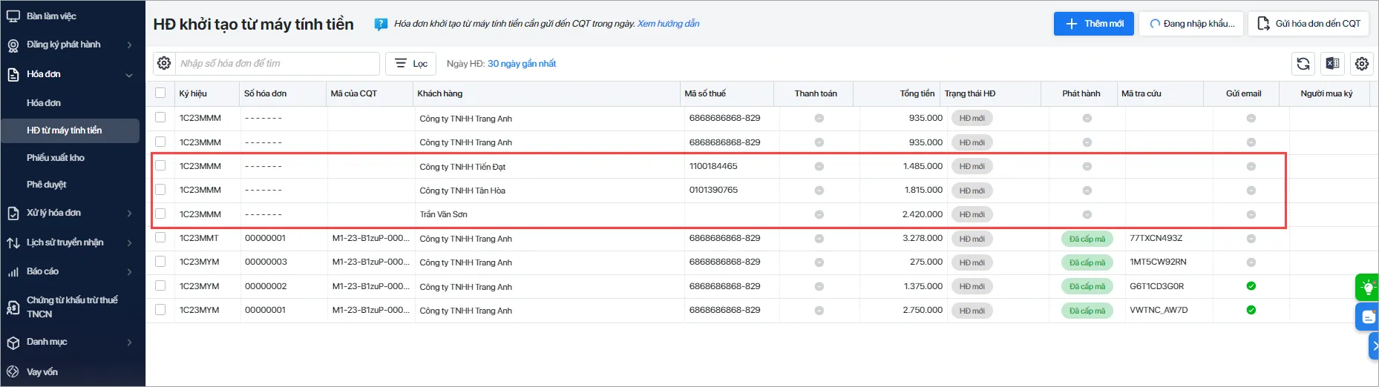Viewport: 1379px width, 387px height.
Task: Click the Thêm mới button
Action: tap(1093, 24)
